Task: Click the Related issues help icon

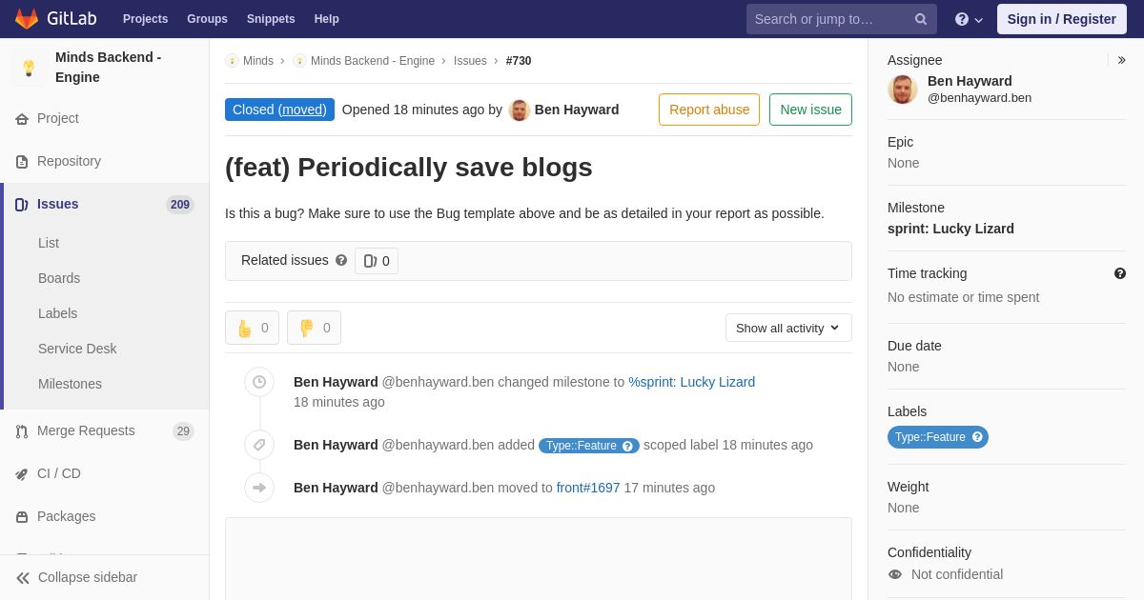Action: [x=341, y=260]
